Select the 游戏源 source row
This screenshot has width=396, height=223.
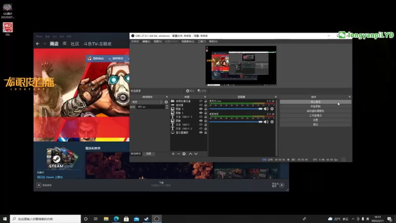tap(189, 105)
